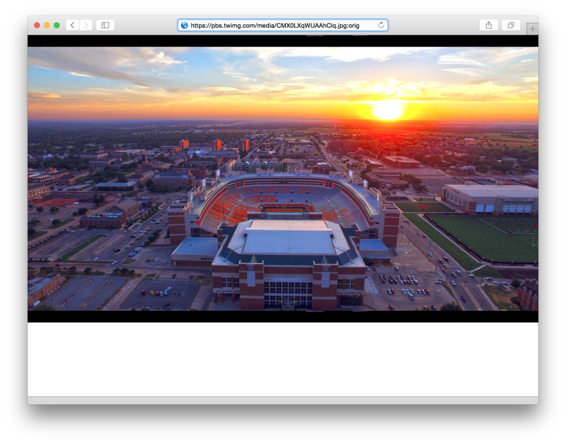
Task: Click the gray status bar at window bottom
Action: pos(282,400)
